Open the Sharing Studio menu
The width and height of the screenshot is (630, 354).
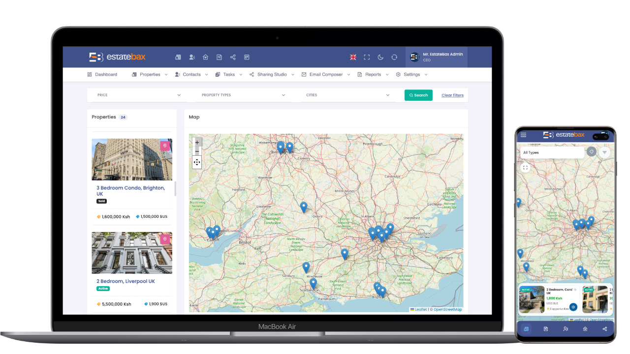[x=272, y=75]
